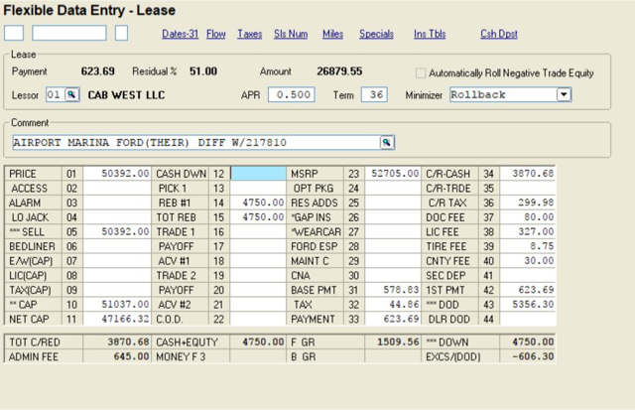Enable Automatically Roll Negative Trade Equity checkbox
This screenshot has height=410, width=635.
[x=421, y=72]
